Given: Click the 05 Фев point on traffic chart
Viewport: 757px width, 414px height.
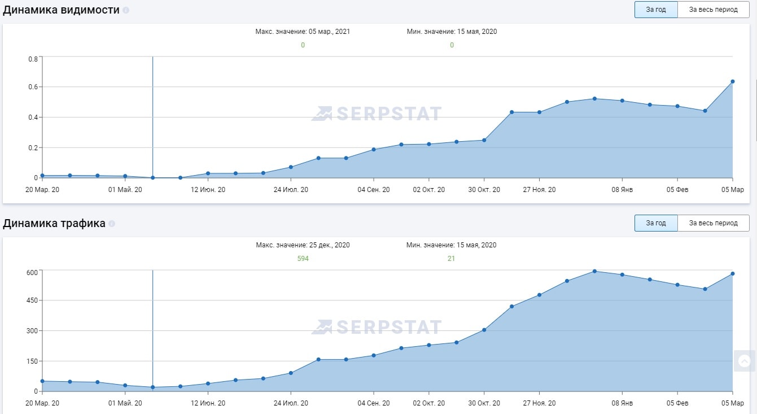Looking at the screenshot, I should click(x=677, y=285).
